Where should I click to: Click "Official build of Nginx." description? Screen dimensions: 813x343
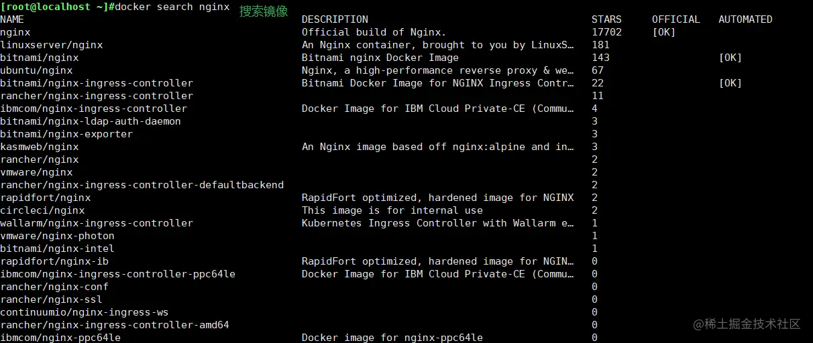tap(374, 32)
